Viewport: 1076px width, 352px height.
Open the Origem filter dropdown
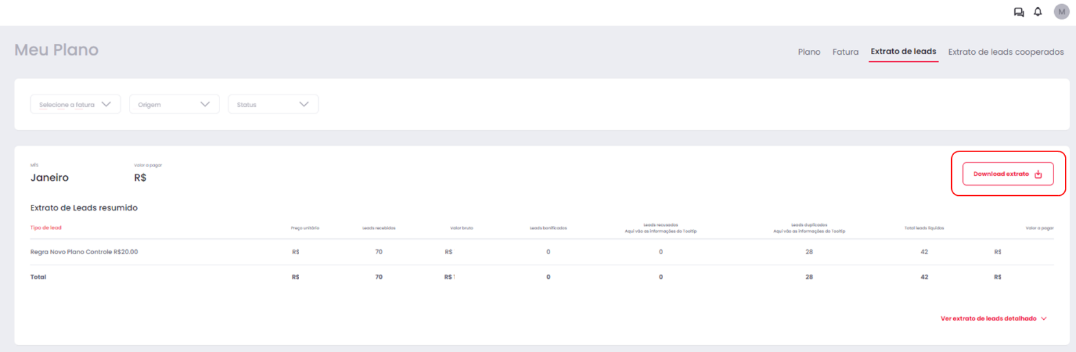point(174,104)
